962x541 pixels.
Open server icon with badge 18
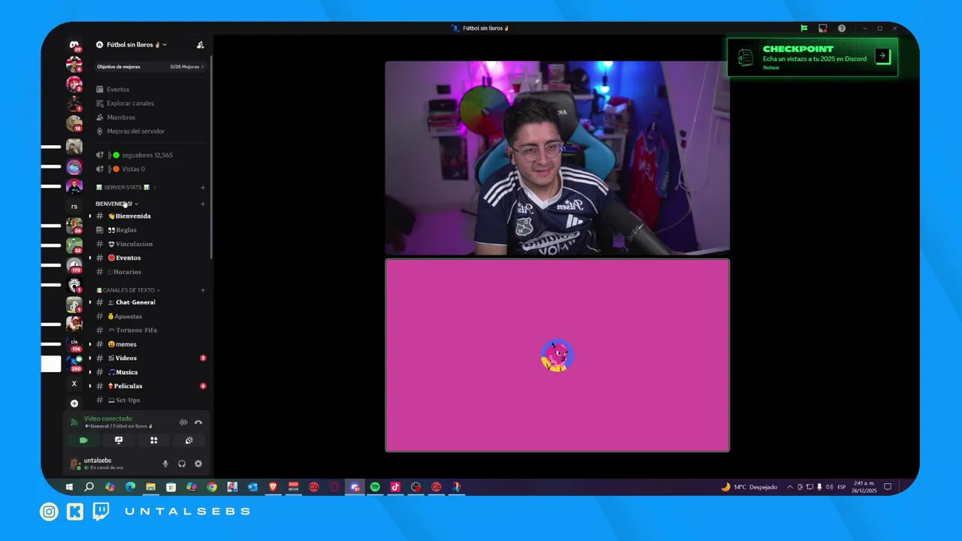tap(74, 123)
